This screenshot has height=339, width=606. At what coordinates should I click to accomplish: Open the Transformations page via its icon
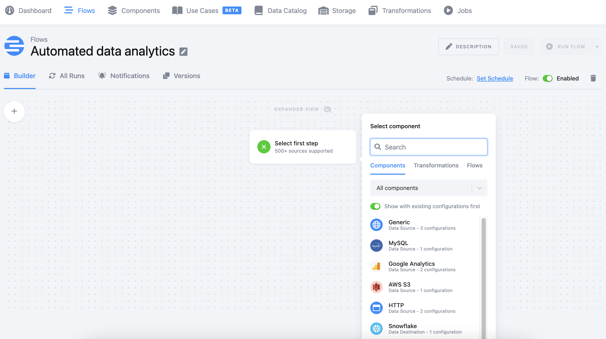click(373, 10)
